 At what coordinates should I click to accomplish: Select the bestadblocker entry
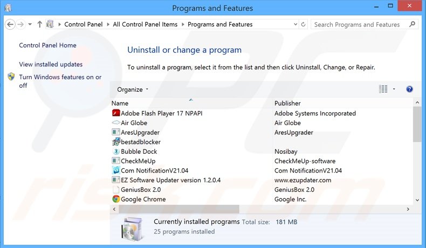click(x=140, y=142)
